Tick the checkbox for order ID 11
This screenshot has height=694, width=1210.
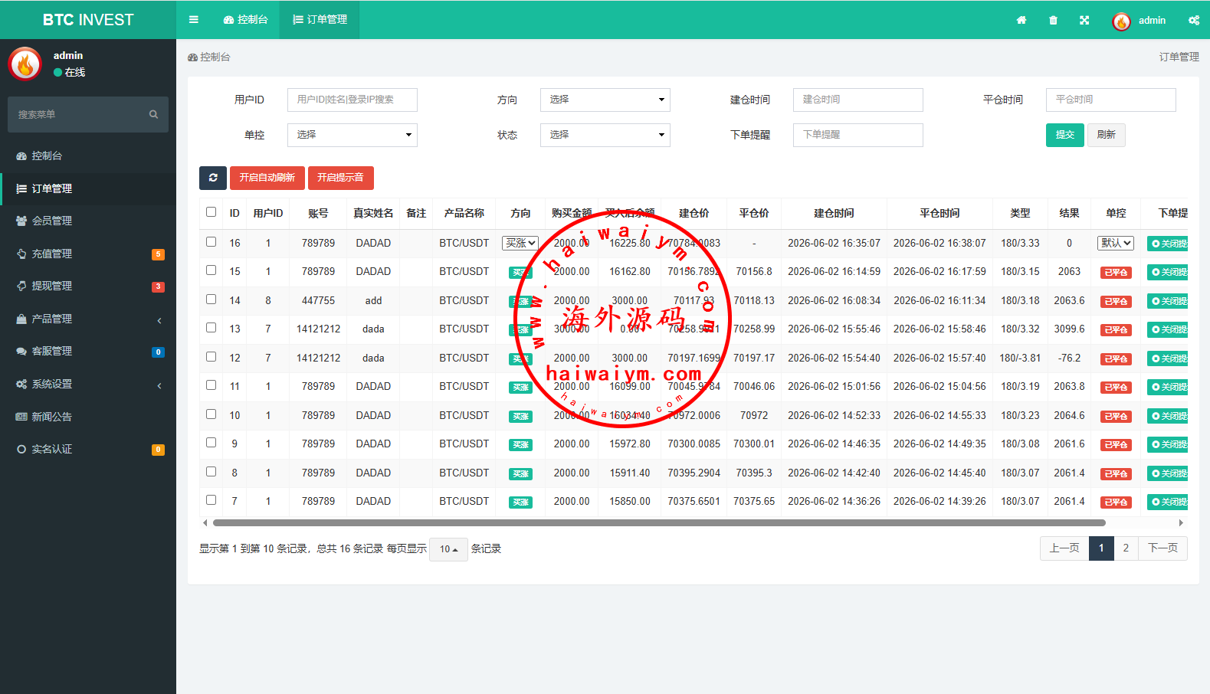212,385
